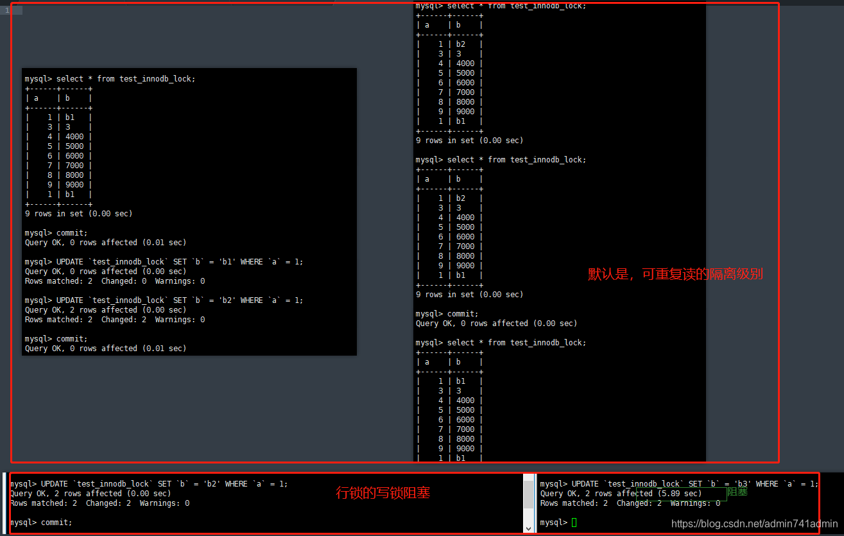
Task: Click the "4 | 4000" row in left terminal
Action: 58,137
